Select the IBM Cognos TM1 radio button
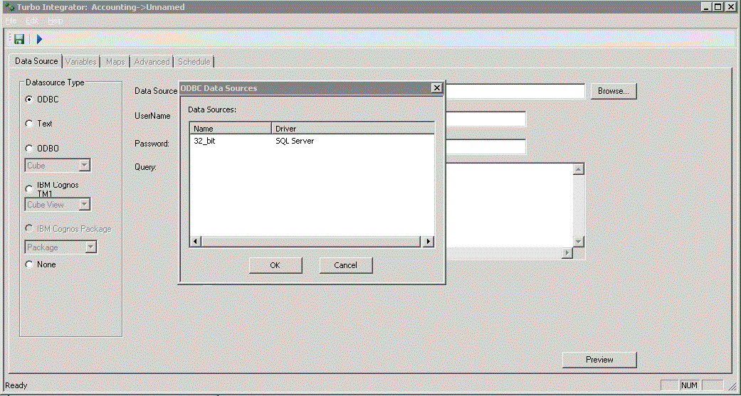 (29, 189)
